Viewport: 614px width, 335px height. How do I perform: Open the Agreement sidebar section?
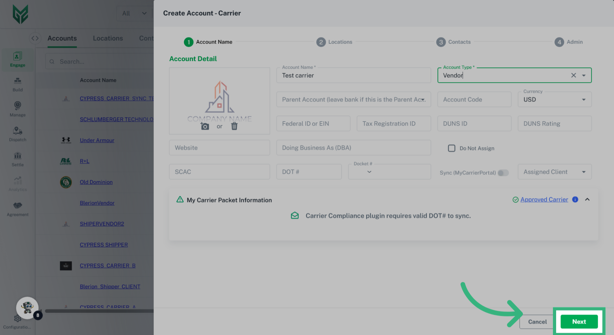(x=18, y=209)
